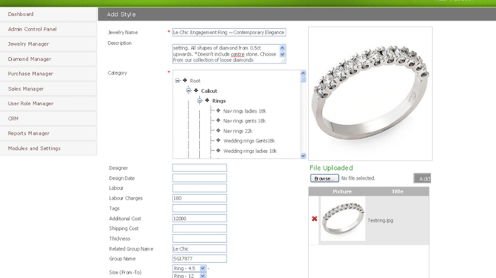
Task: Go to Jewelry Manager
Action: pyautogui.click(x=48, y=44)
